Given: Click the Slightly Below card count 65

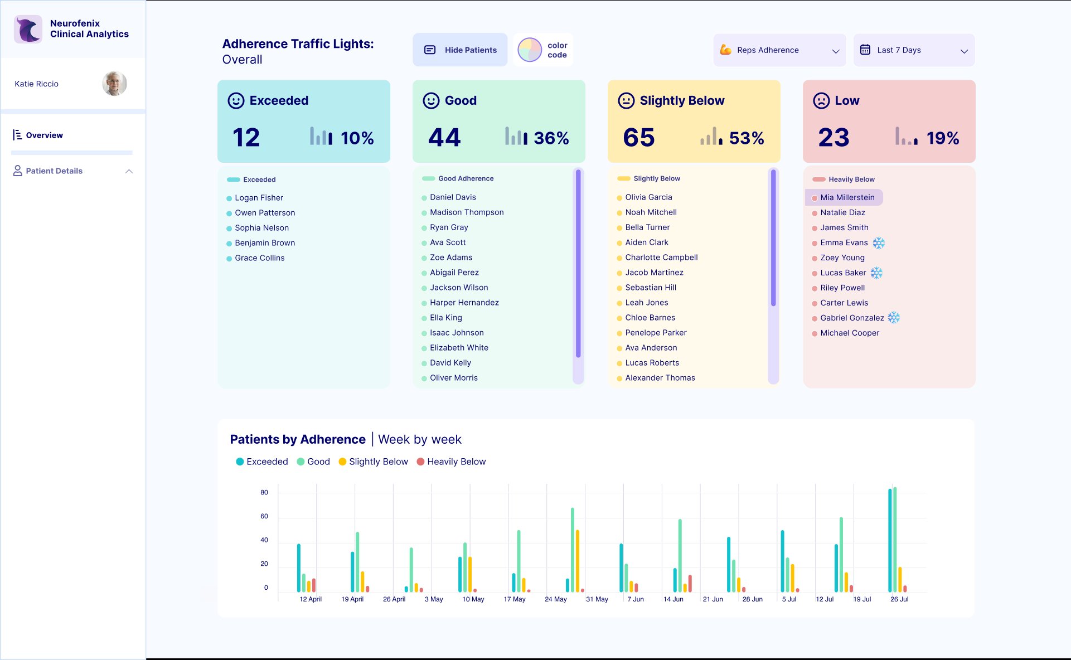Looking at the screenshot, I should (x=639, y=138).
